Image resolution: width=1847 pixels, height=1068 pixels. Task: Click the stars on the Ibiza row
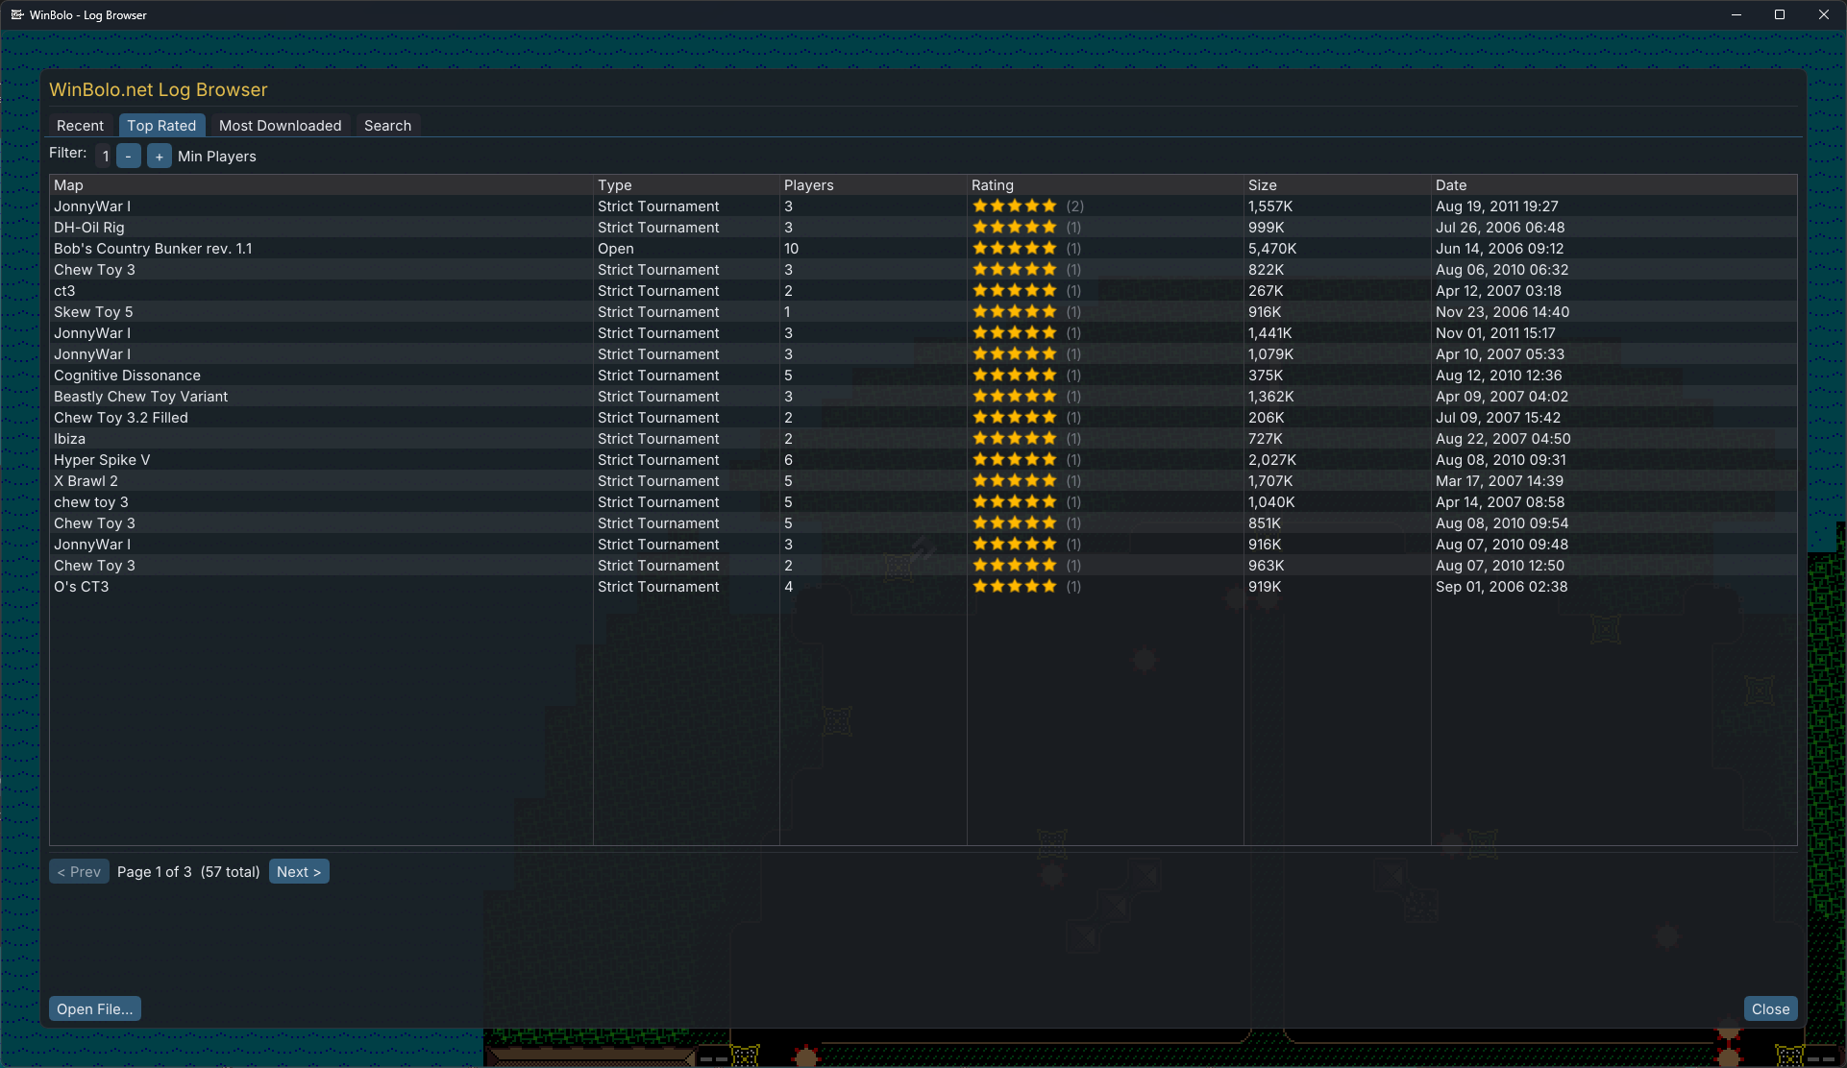[x=1015, y=439]
